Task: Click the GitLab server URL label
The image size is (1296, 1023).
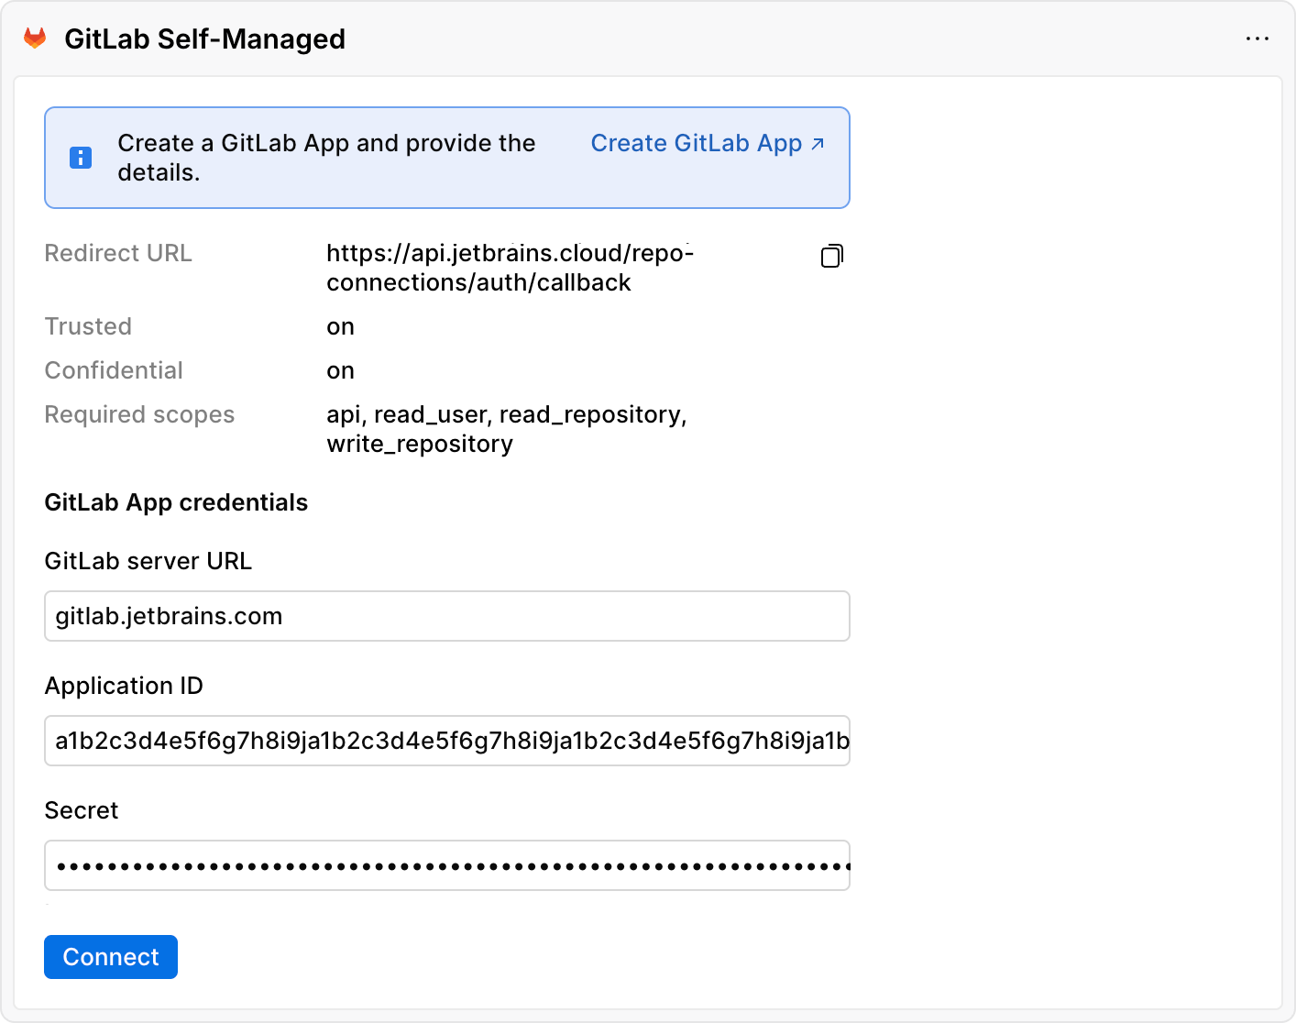Action: pos(148,561)
